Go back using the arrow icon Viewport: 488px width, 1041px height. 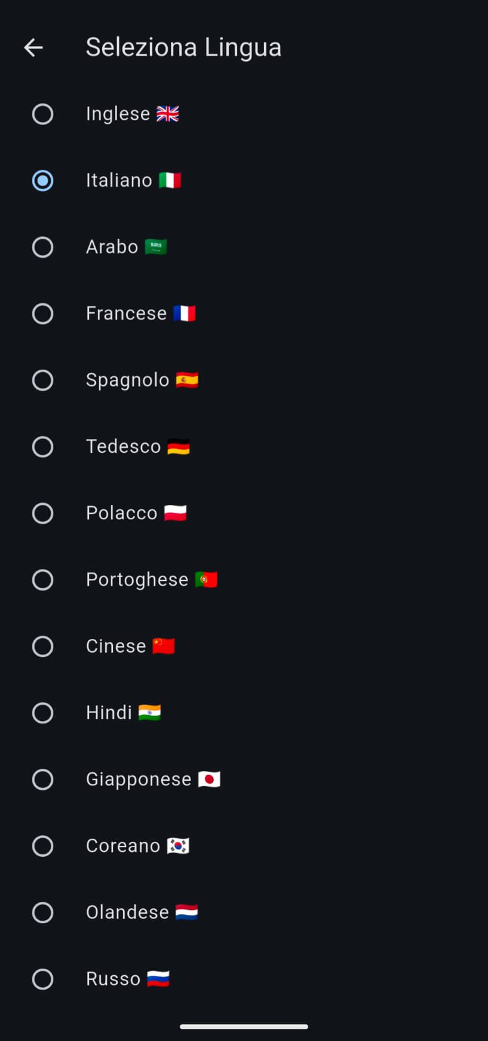tap(33, 47)
